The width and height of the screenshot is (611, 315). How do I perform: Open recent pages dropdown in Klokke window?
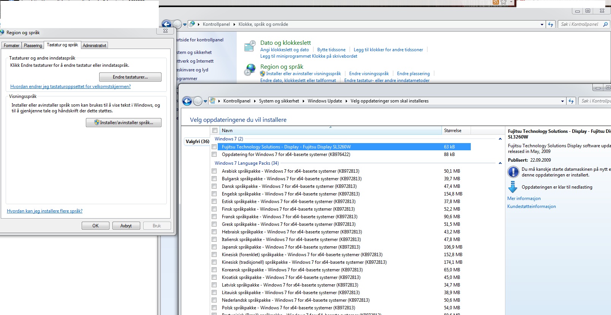click(185, 25)
